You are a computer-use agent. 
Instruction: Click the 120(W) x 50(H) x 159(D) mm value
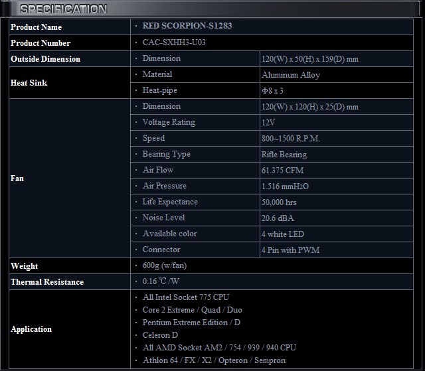(x=310, y=59)
